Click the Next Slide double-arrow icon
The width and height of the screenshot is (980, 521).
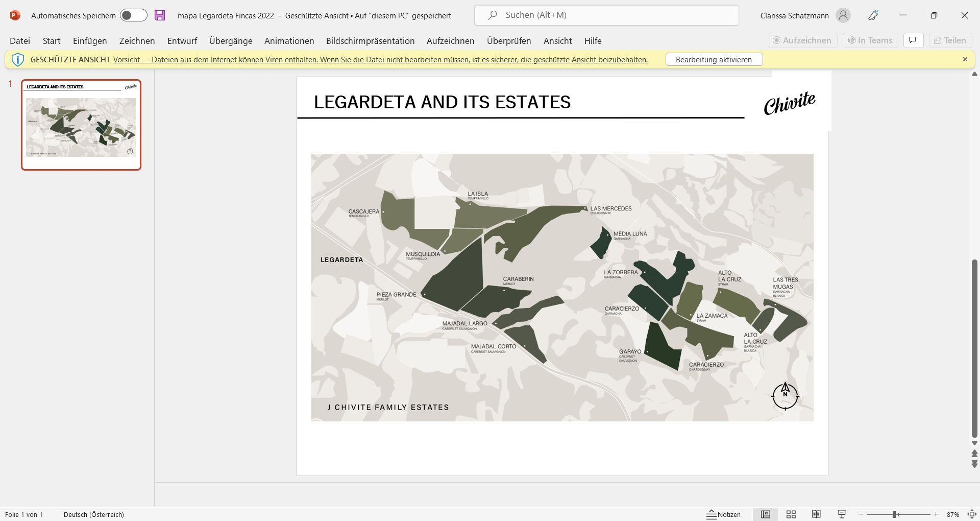click(974, 464)
